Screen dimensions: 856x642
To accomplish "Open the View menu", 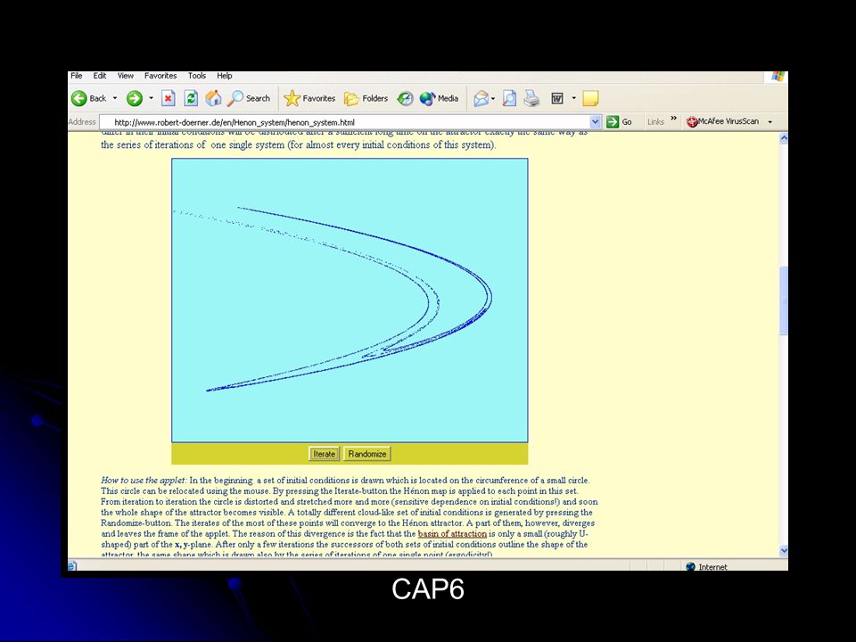I will pyautogui.click(x=125, y=76).
